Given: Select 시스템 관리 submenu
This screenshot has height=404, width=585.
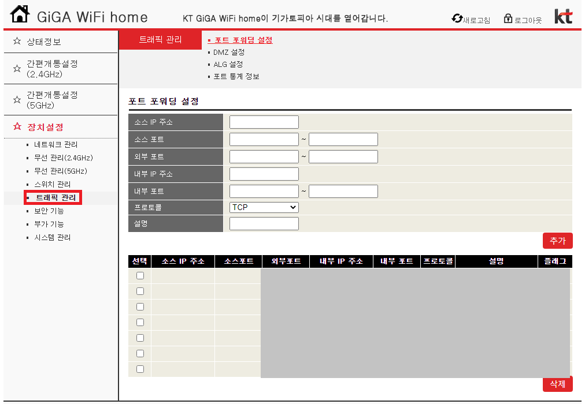Looking at the screenshot, I should click(x=52, y=238).
